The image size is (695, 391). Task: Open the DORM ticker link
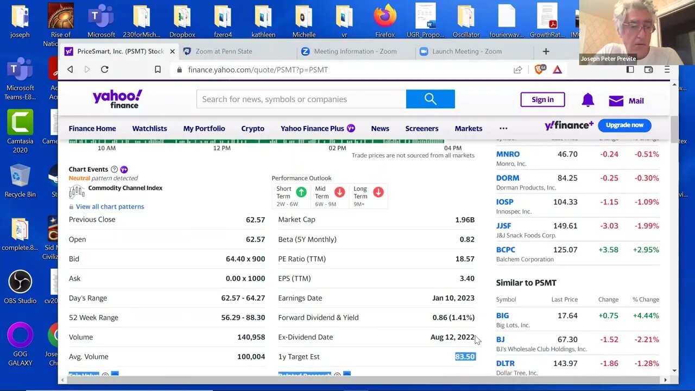coord(508,178)
